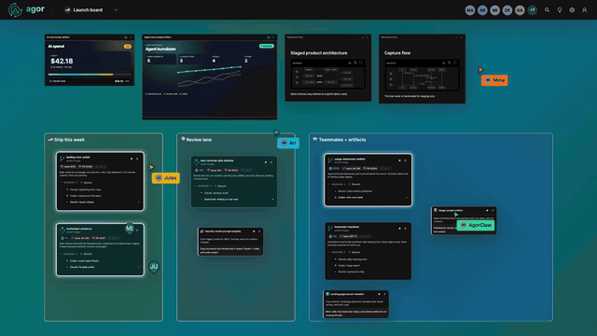Open Gemini summarize risks session

pos(350,272)
